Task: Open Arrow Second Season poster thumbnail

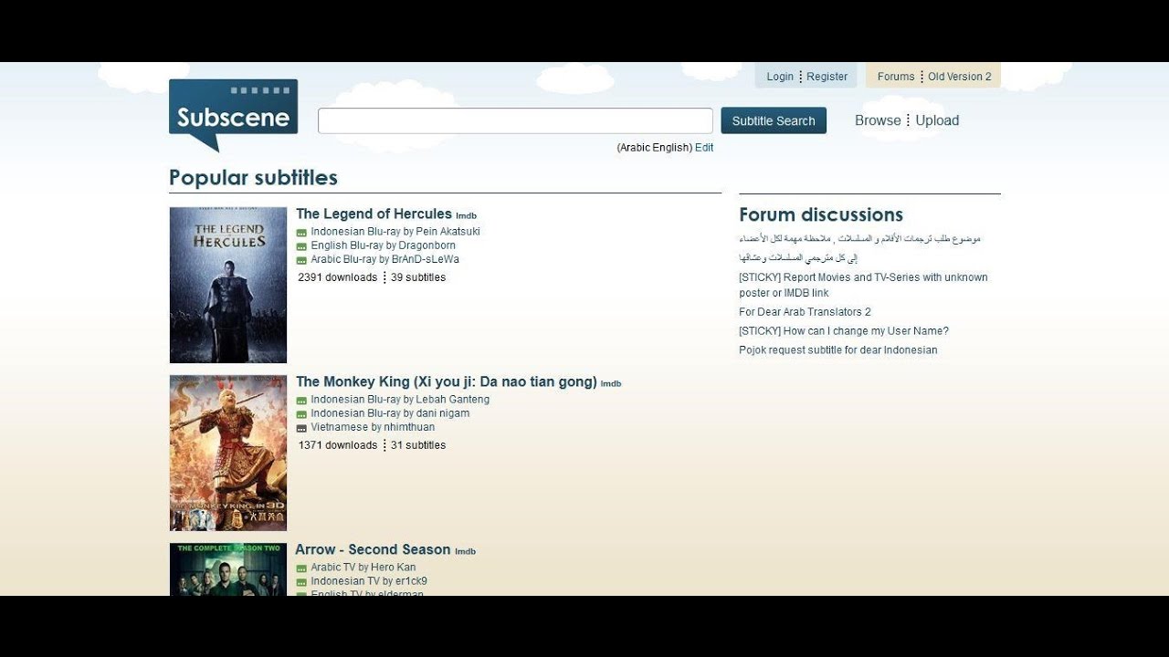Action: click(x=228, y=569)
